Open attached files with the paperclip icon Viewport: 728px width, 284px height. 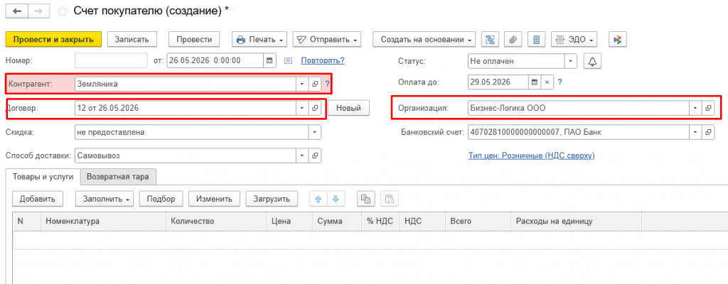[x=513, y=40]
